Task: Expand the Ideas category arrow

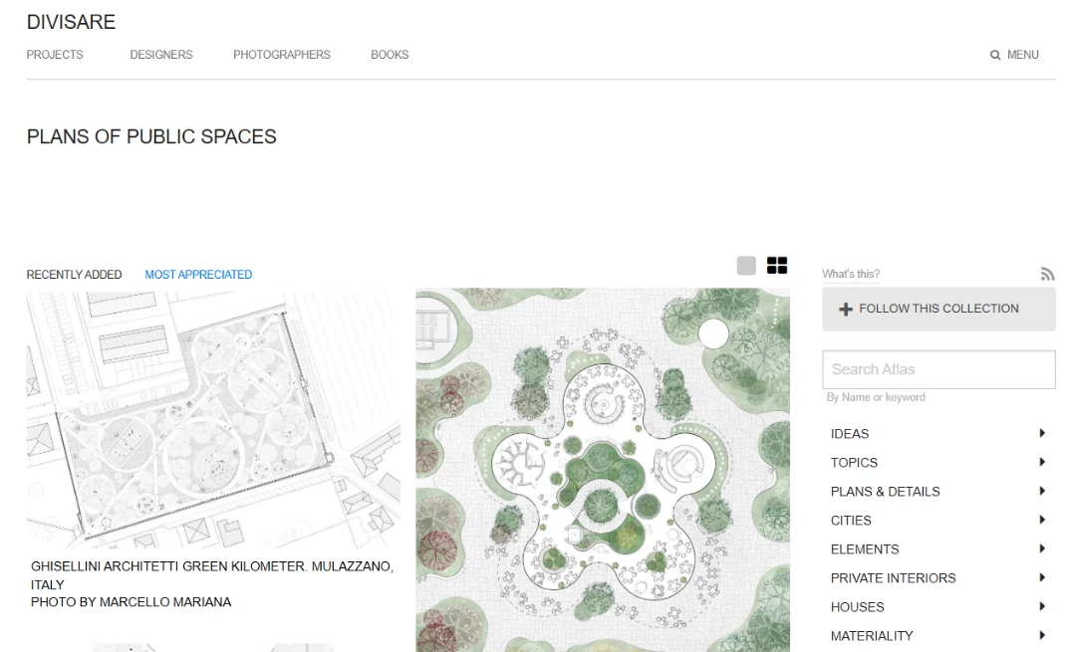Action: (1042, 433)
